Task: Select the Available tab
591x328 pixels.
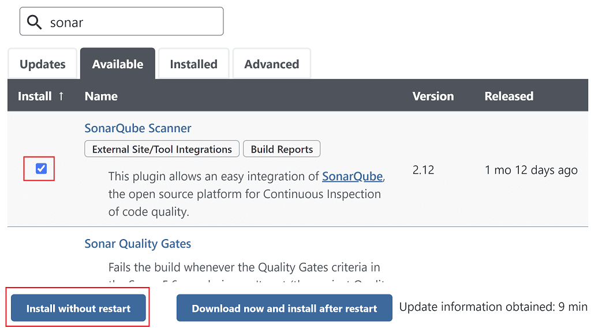Action: coord(118,64)
